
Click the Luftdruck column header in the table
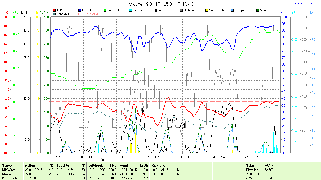(x=95, y=166)
